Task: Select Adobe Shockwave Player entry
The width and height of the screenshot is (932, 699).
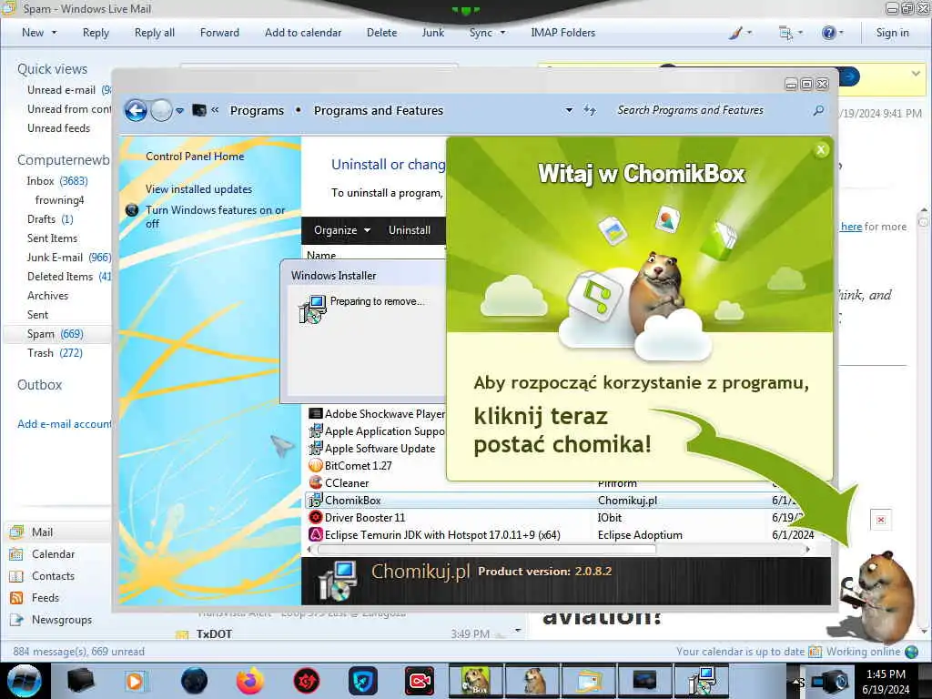Action: [x=376, y=414]
